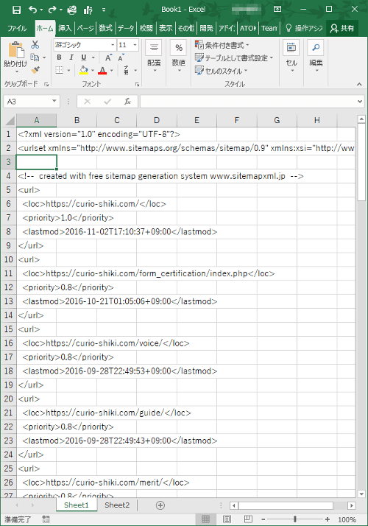Apply yellow fill color to the cell
This screenshot has width=368, height=526.
[84, 70]
